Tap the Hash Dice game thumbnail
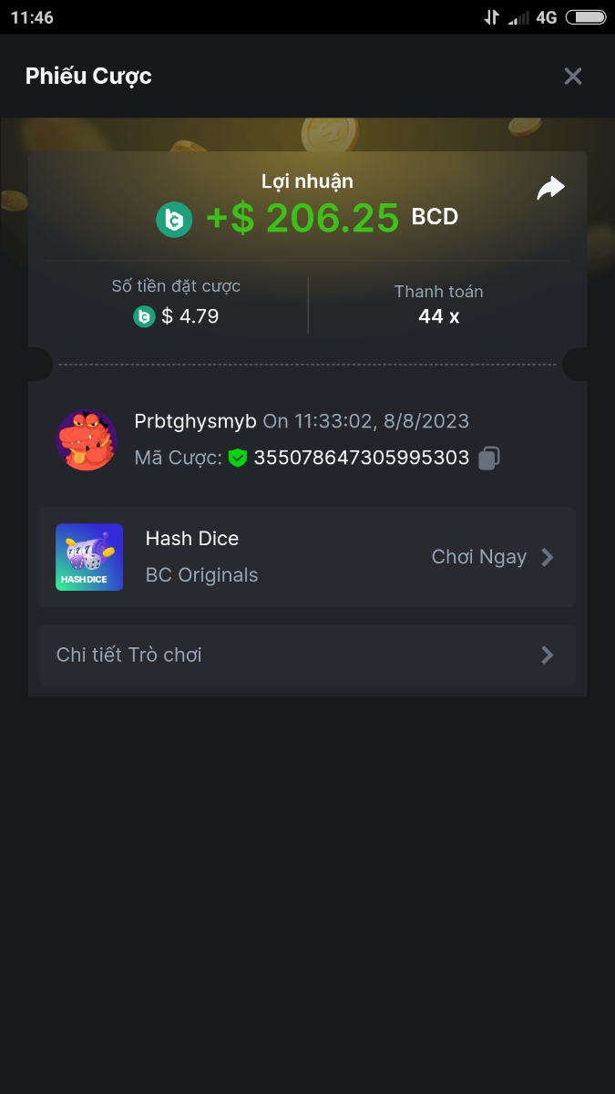The image size is (615, 1094). tap(89, 557)
